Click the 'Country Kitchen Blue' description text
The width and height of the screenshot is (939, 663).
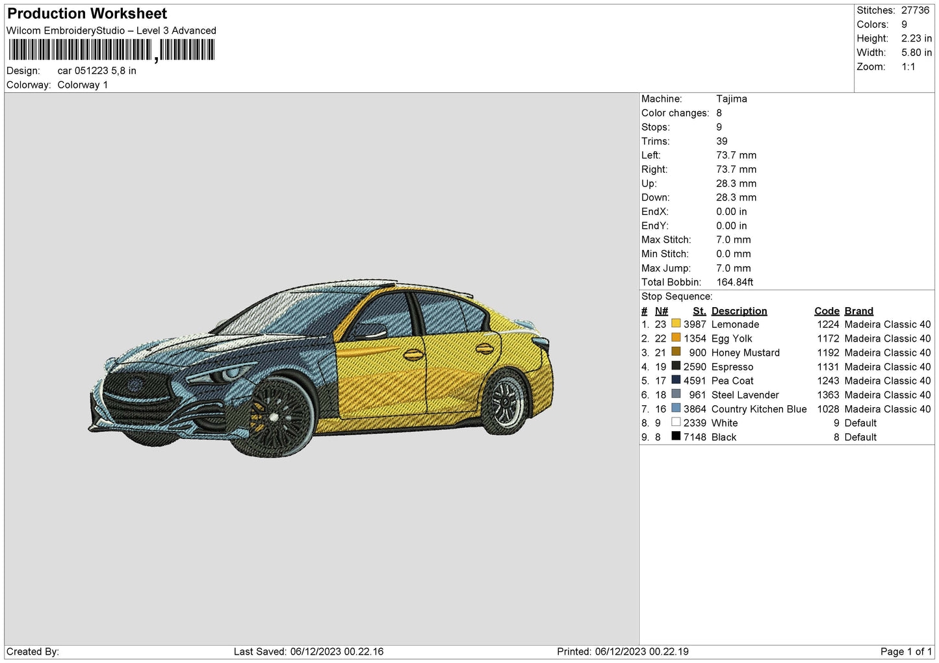(759, 410)
